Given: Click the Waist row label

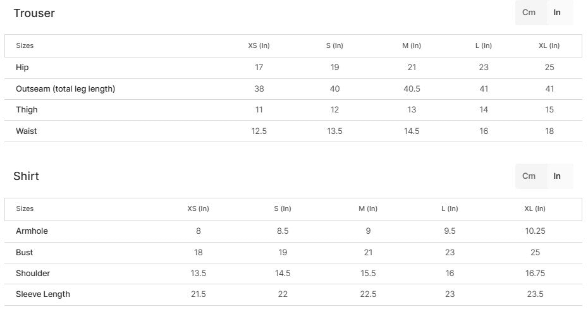Looking at the screenshot, I should (27, 131).
